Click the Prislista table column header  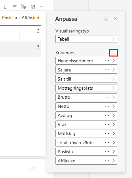coord(10,18)
